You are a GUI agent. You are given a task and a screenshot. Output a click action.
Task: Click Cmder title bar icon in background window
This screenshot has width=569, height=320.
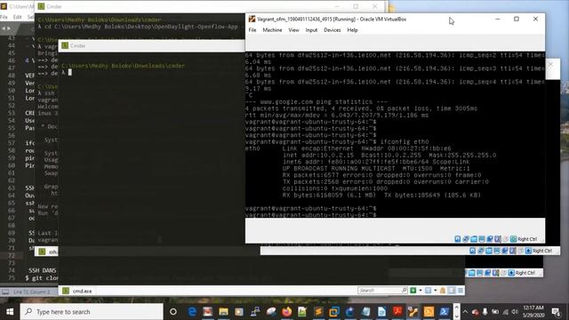(x=41, y=6)
